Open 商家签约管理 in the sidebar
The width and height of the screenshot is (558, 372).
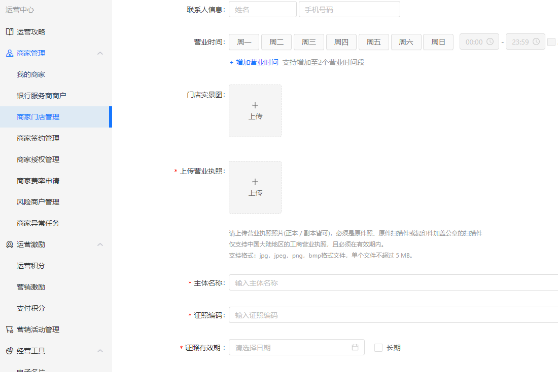coord(38,138)
